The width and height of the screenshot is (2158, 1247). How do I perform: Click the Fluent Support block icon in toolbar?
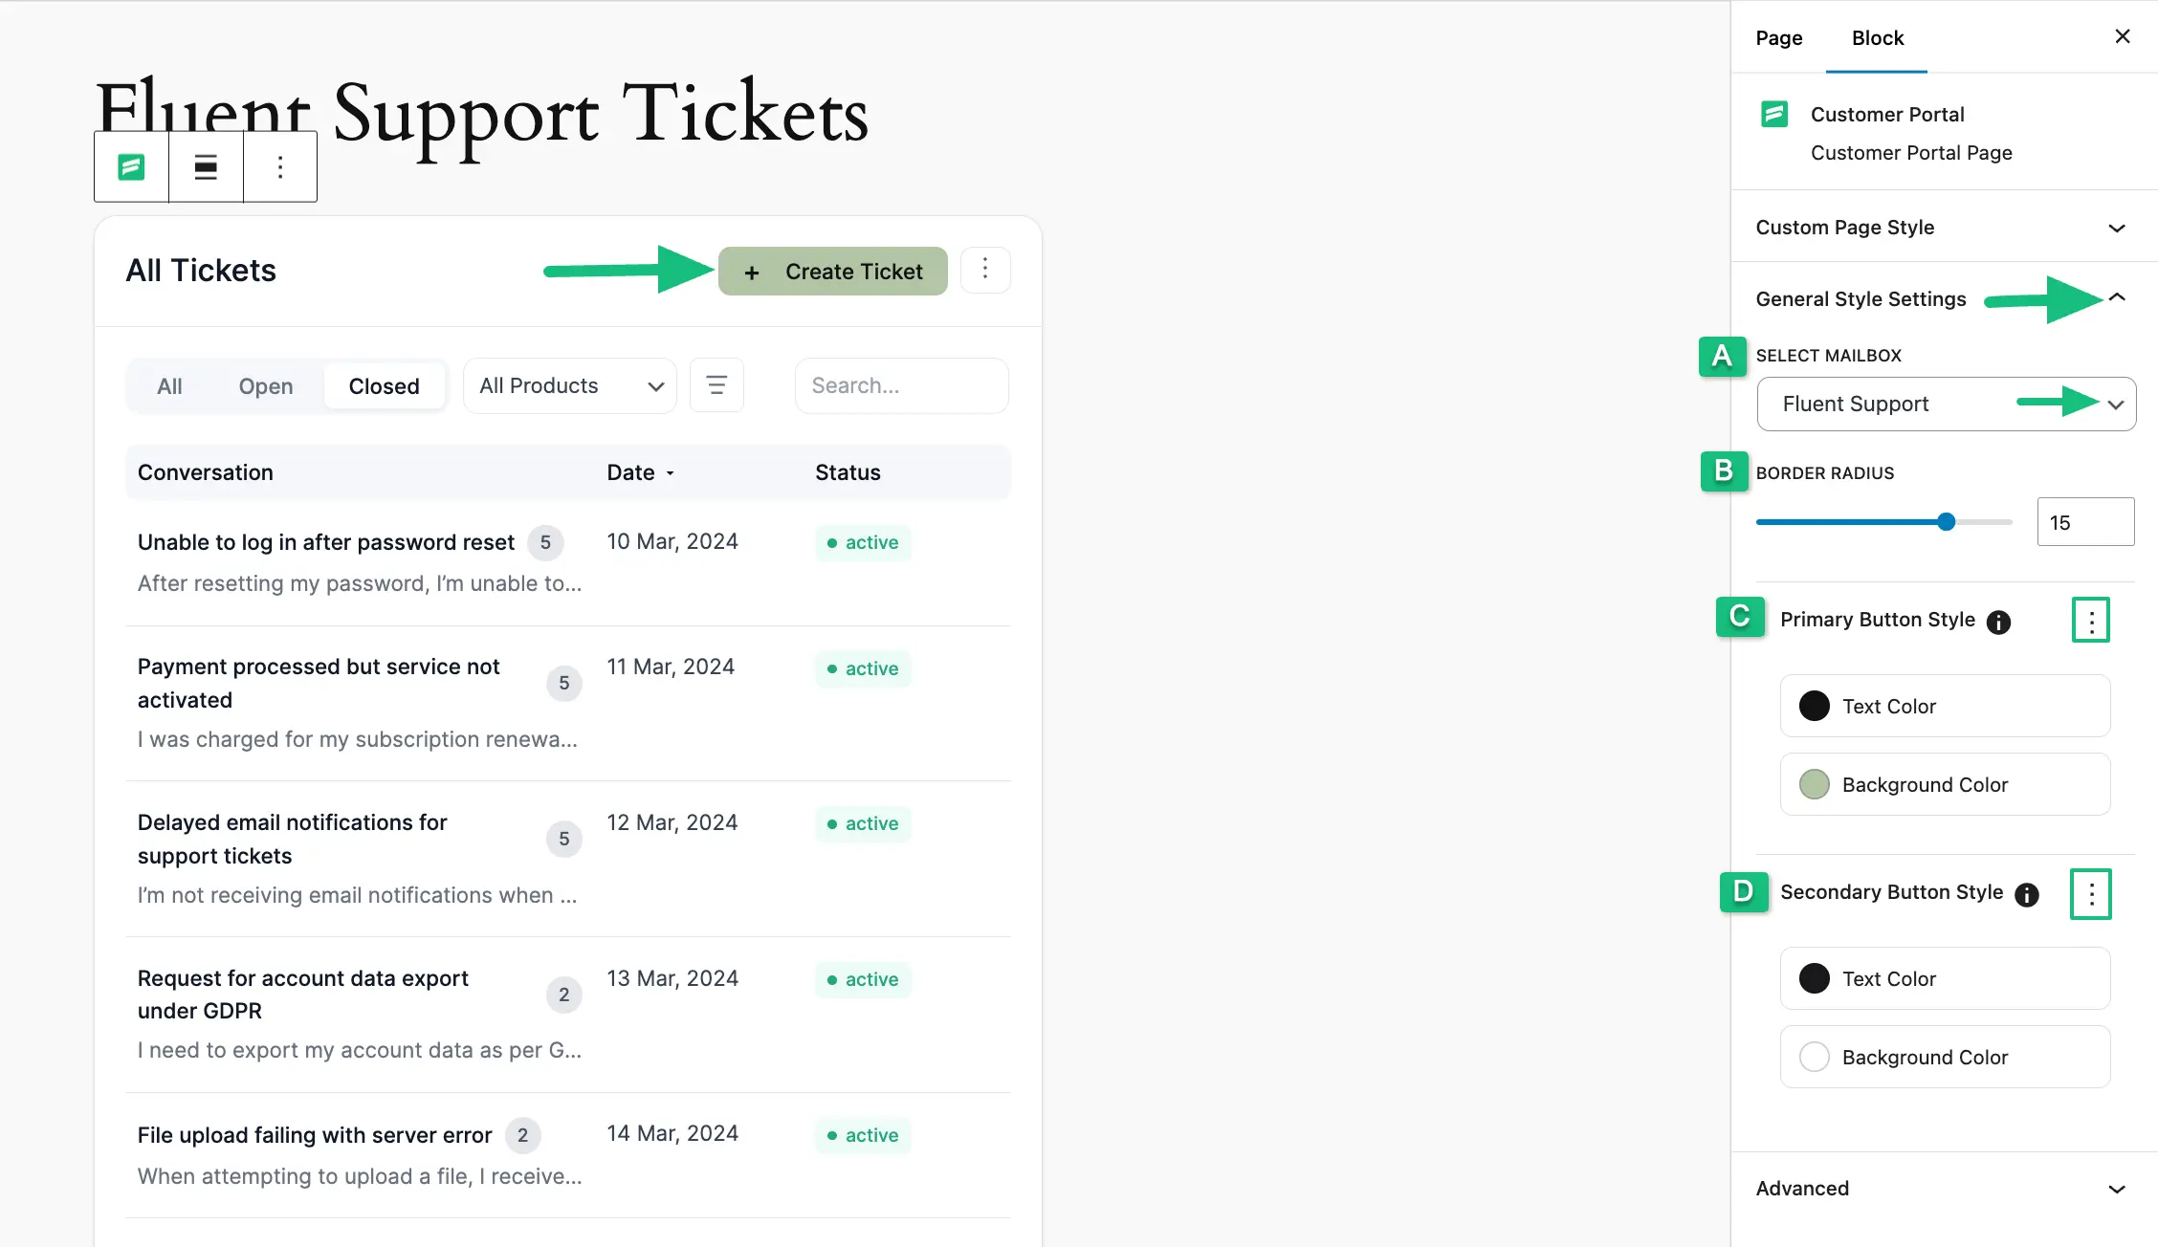coord(132,167)
